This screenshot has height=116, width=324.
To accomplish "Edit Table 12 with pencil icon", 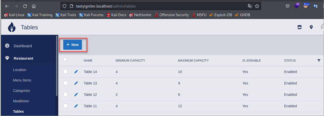I will 76,95.
